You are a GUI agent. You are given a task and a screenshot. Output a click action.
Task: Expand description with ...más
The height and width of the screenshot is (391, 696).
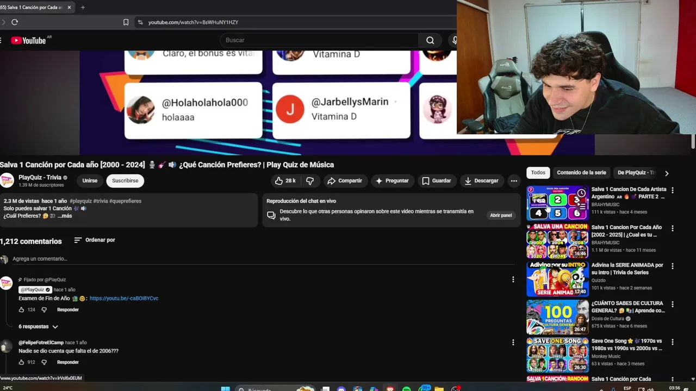[x=65, y=216]
